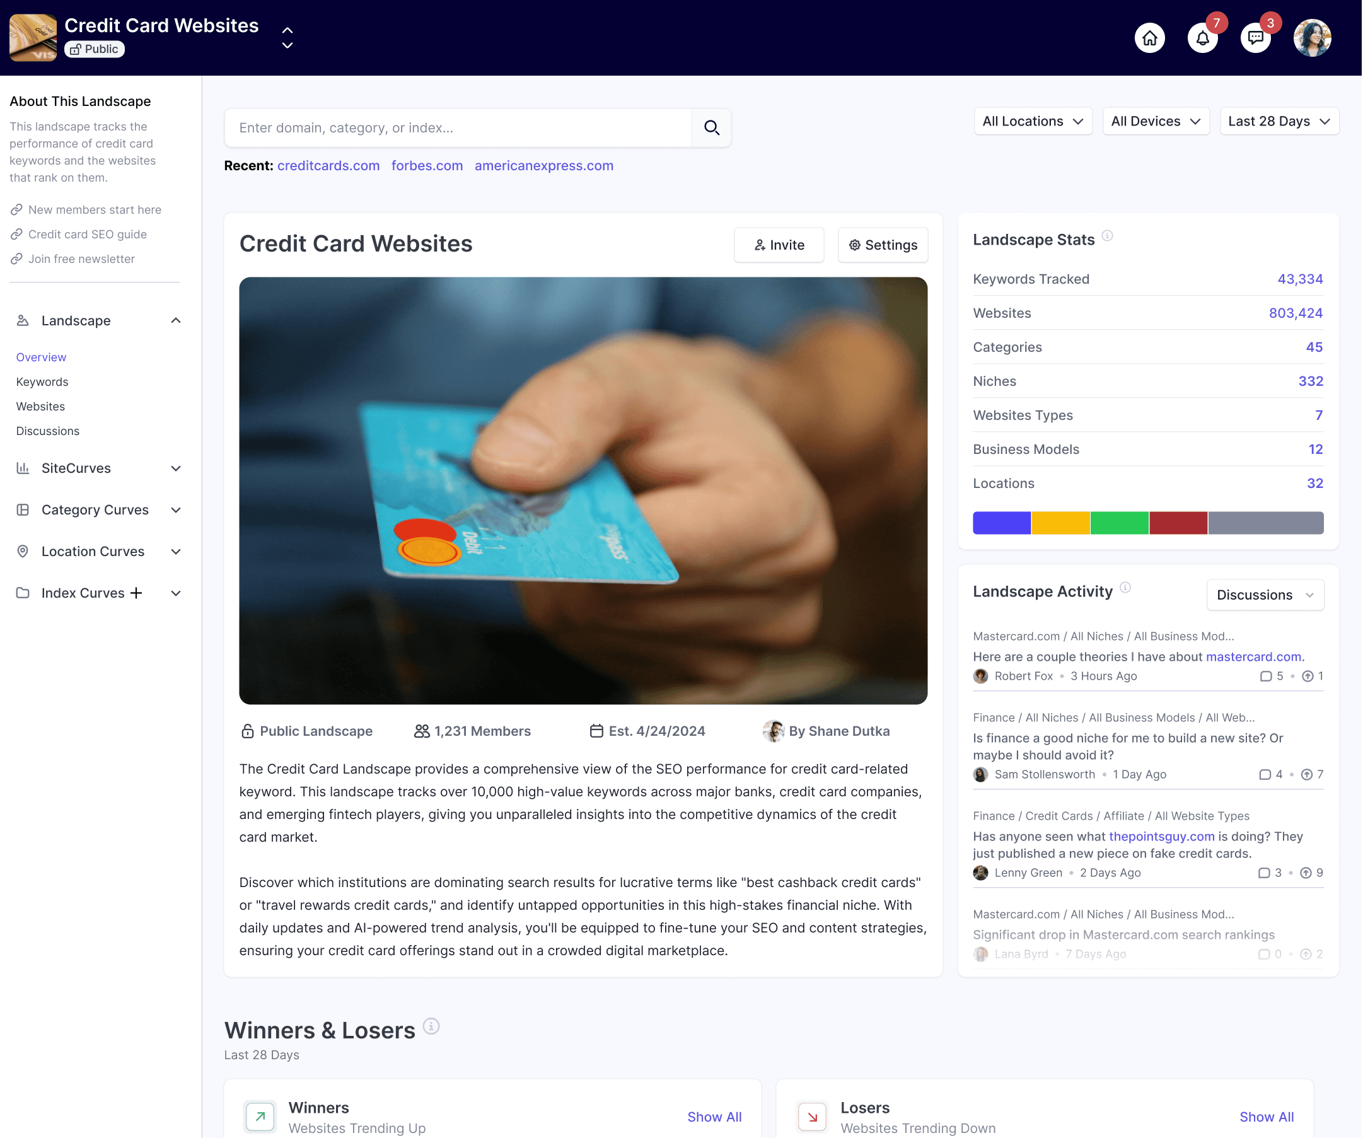Click Show All for Losers

[1267, 1117]
